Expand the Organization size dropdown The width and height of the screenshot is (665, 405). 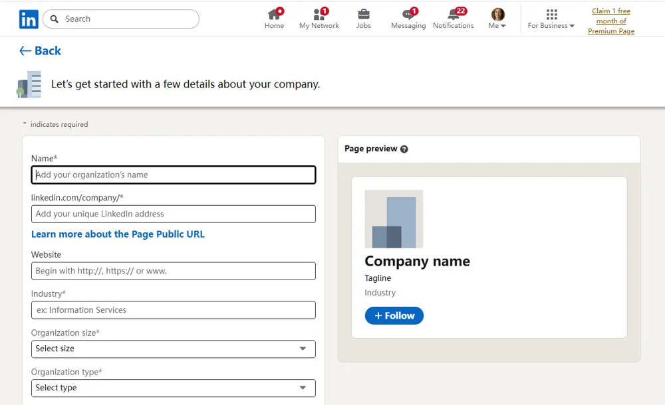(173, 349)
